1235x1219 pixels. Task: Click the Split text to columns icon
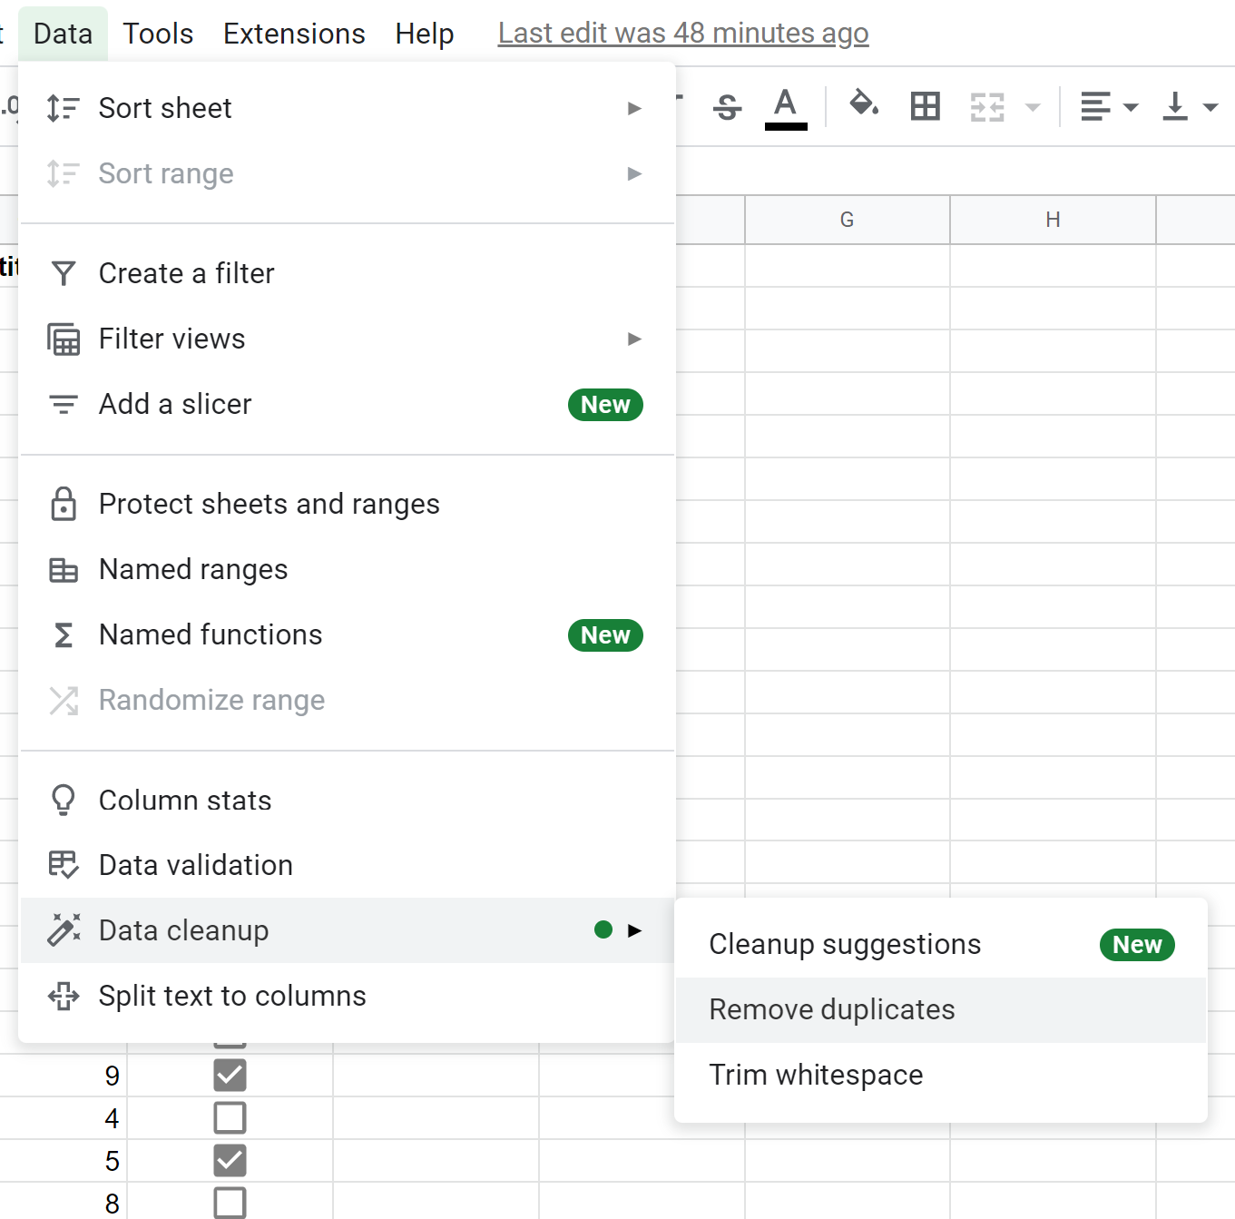pyautogui.click(x=64, y=996)
